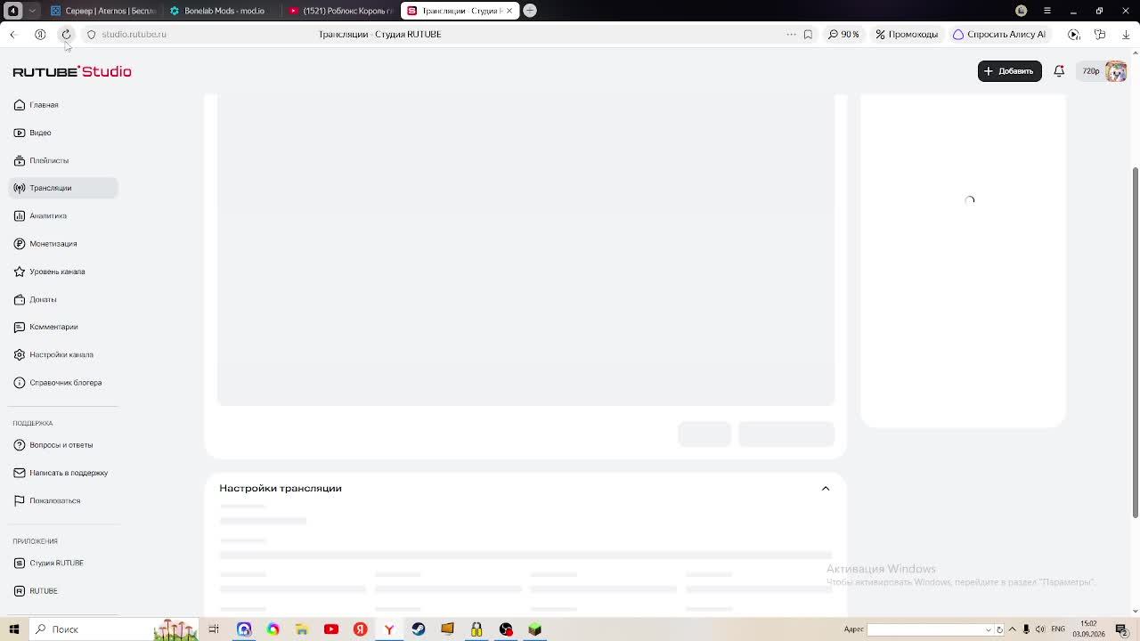This screenshot has height=641, width=1140.
Task: Open browser downloads icon
Action: pos(1126,34)
